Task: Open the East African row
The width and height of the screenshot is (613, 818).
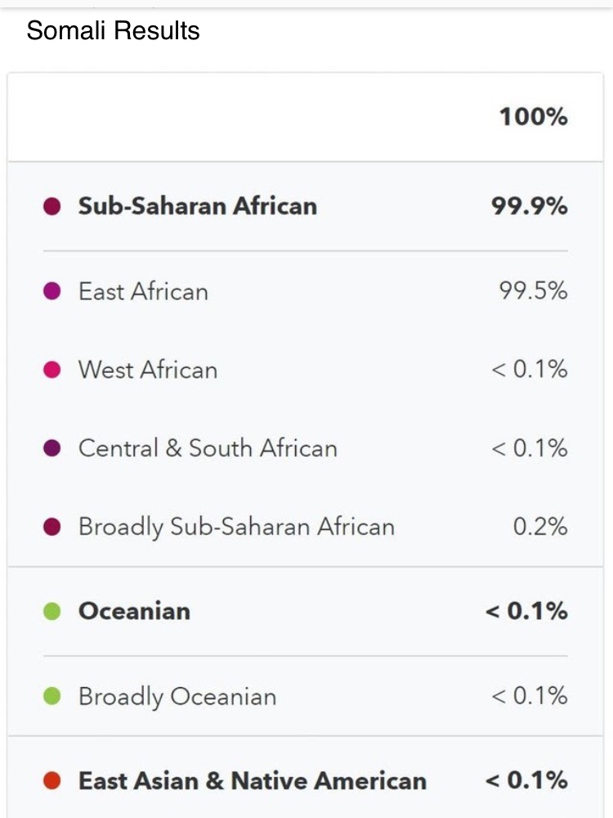Action: pyautogui.click(x=306, y=291)
